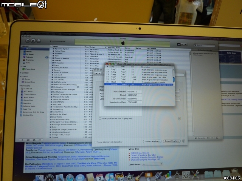Click help button beside Detect Displays
Screen dimensions: 242x181
tap(183, 141)
